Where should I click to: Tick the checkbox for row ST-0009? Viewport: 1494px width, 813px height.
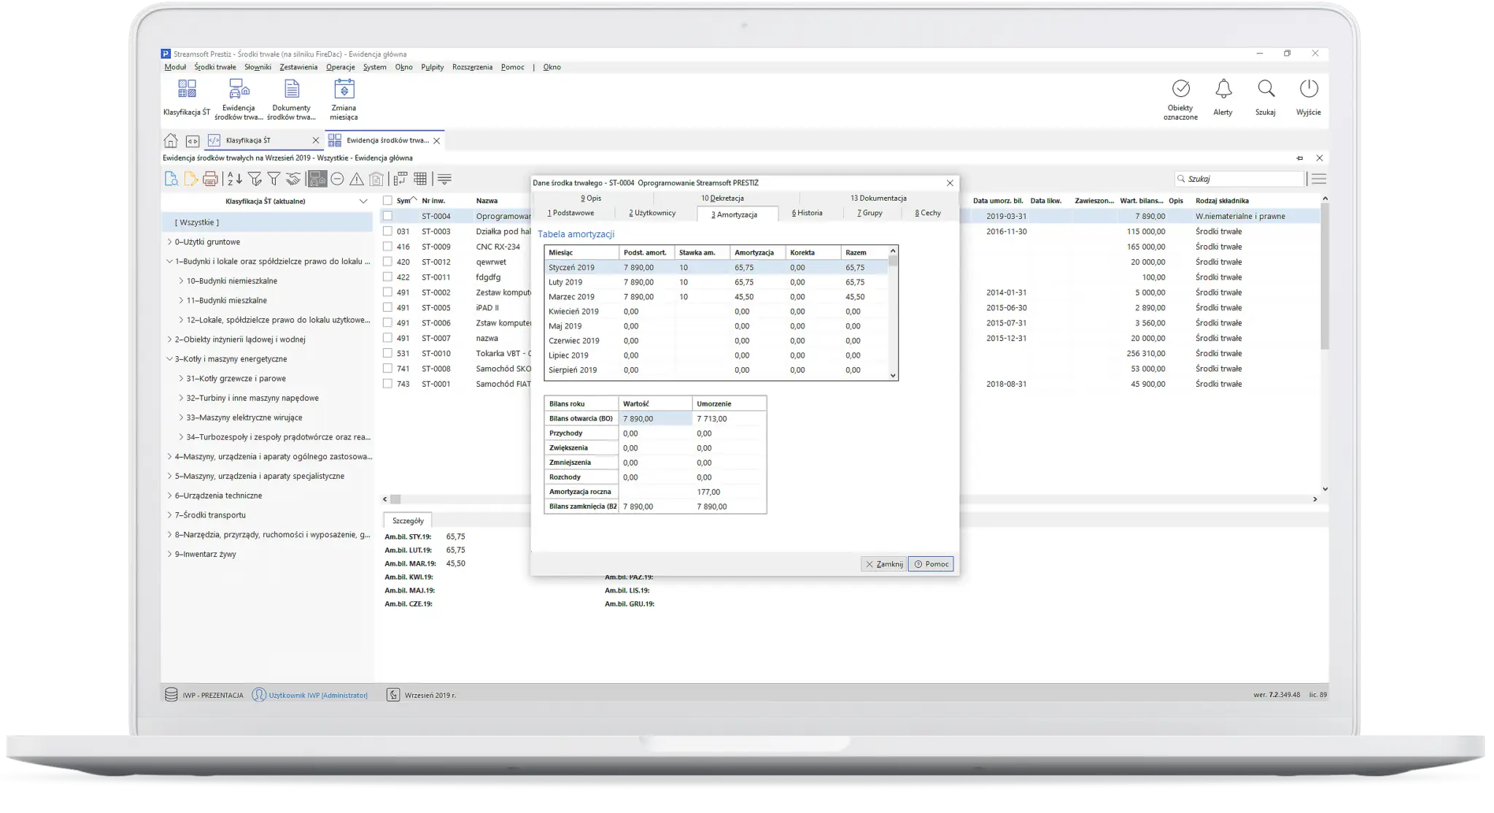pyautogui.click(x=387, y=247)
